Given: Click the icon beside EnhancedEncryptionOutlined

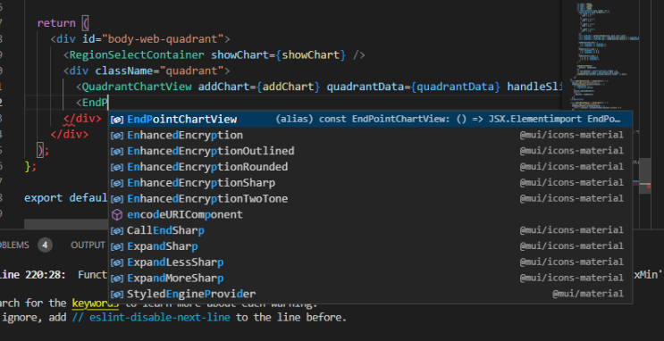Looking at the screenshot, I should pyautogui.click(x=117, y=152).
